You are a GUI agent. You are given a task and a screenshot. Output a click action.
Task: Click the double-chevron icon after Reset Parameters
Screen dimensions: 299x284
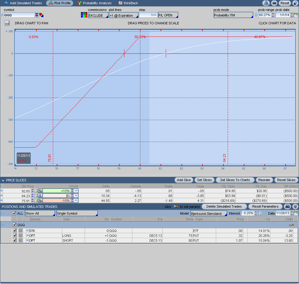pos(295,206)
